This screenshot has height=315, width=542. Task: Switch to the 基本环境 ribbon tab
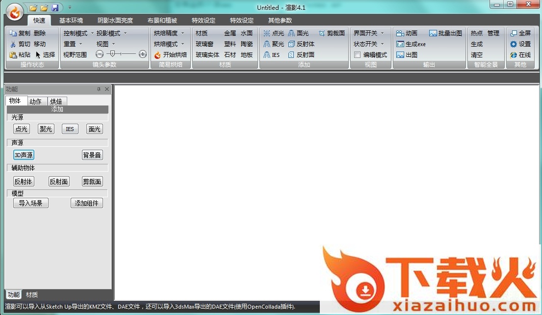[71, 21]
